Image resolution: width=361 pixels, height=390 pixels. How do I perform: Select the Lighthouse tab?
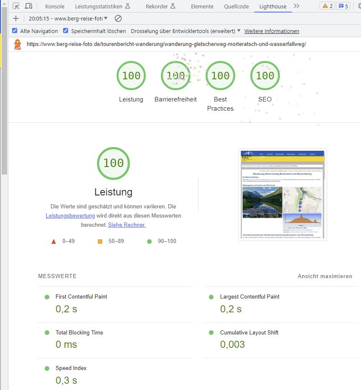click(x=273, y=6)
